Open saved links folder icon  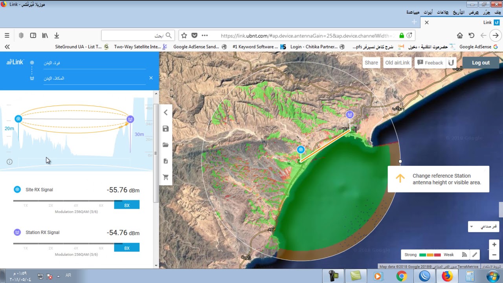click(165, 145)
